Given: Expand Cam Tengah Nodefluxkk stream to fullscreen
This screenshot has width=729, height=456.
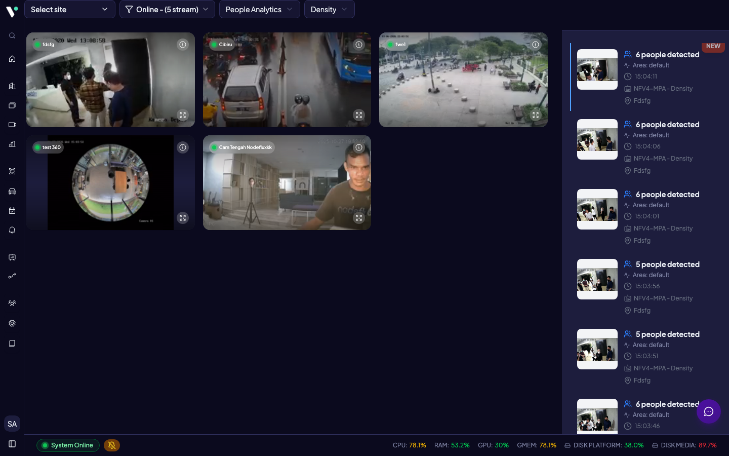Looking at the screenshot, I should [359, 218].
